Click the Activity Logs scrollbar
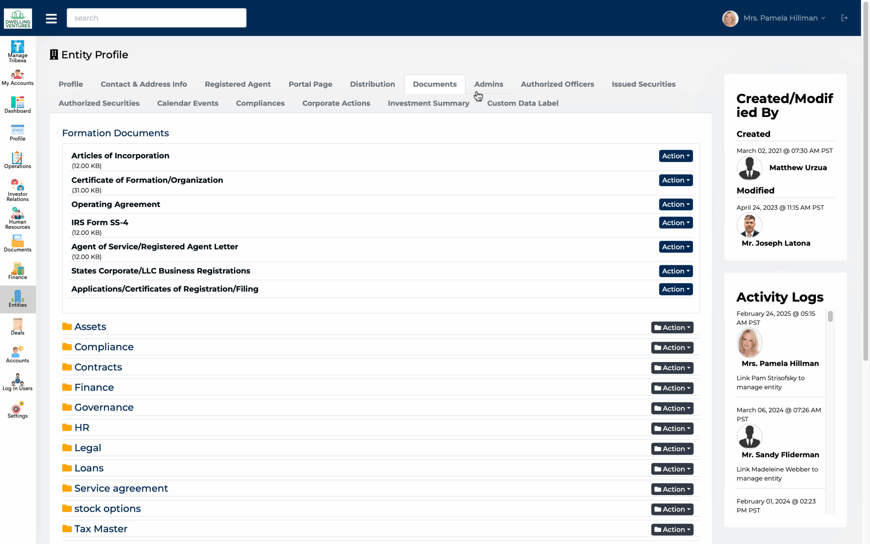Screen dimensions: 870x544 [830, 317]
